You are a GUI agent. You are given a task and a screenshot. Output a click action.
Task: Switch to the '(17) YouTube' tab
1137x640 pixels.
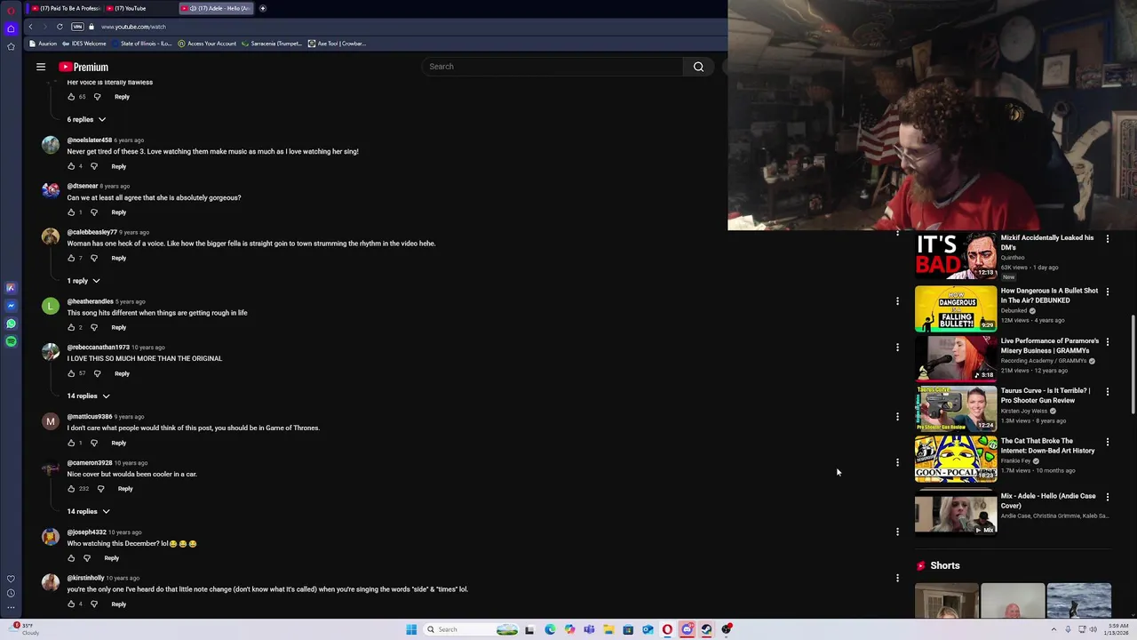(x=140, y=8)
